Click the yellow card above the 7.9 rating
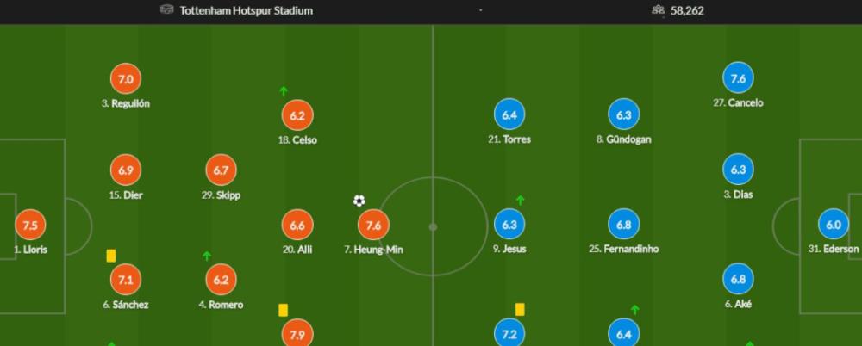This screenshot has width=862, height=346. point(283,311)
